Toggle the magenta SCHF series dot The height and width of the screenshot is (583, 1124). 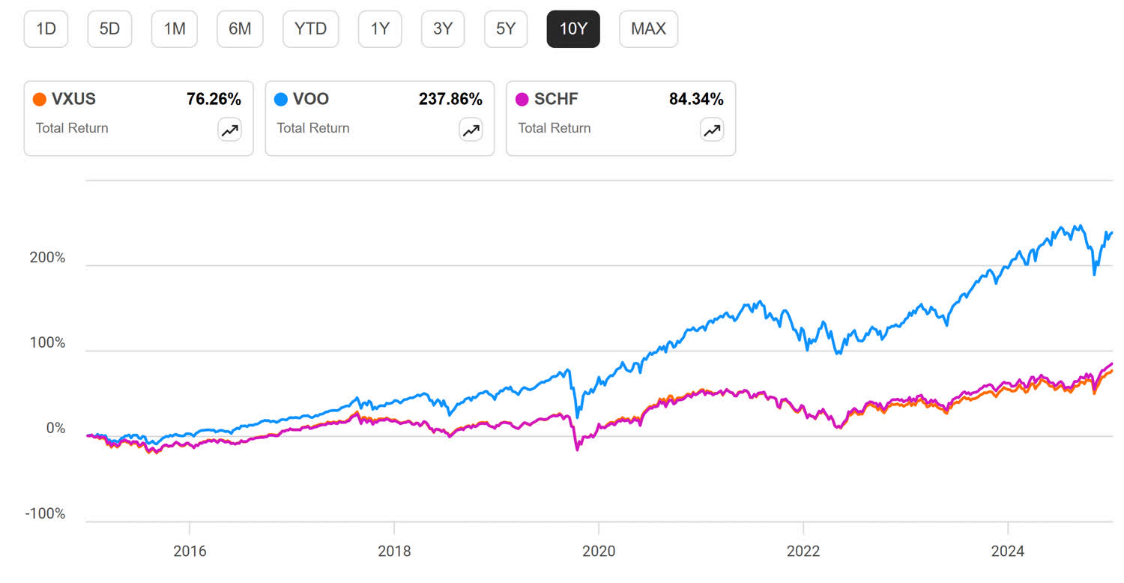coord(523,98)
